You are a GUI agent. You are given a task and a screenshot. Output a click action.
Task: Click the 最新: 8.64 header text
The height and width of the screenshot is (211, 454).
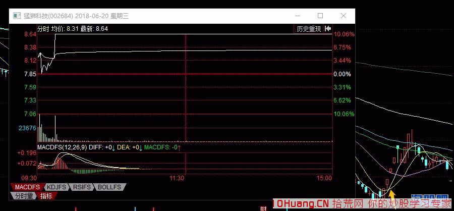(94, 29)
